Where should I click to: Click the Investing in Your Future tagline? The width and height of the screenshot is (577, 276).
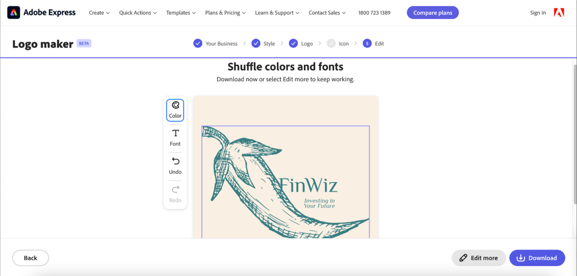tap(319, 203)
